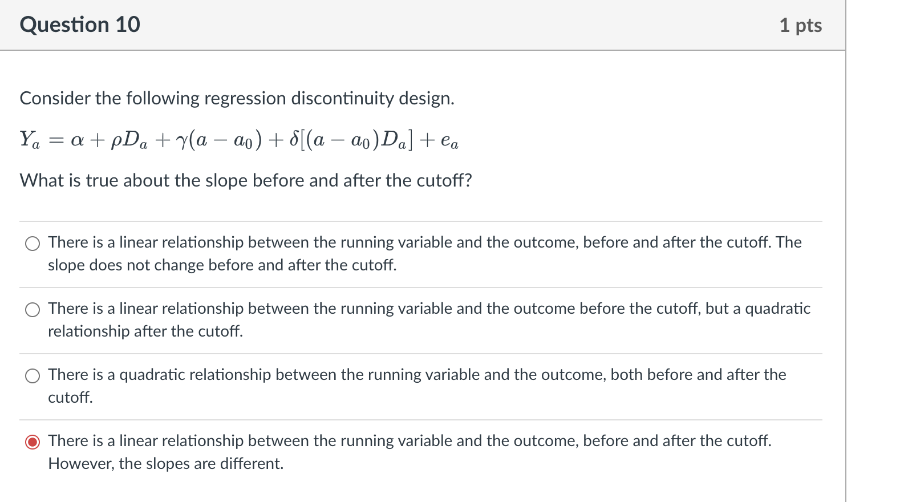
Task: Click the 'Question 10' heading
Action: [80, 25]
